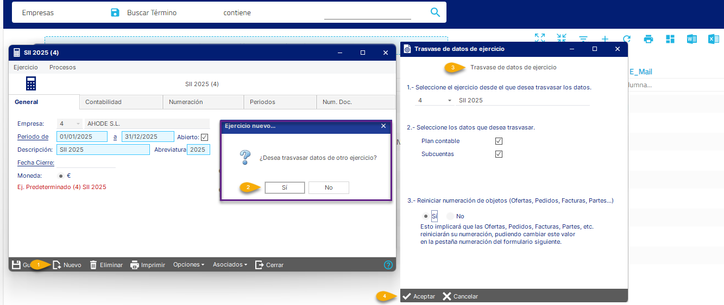Toggle the Abierto checkbox
The width and height of the screenshot is (724, 305).
coord(204,137)
